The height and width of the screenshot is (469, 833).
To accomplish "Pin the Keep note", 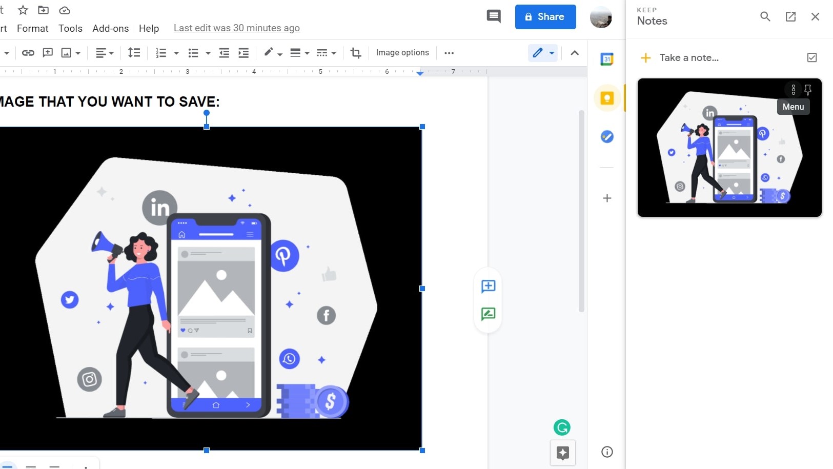I will click(x=808, y=90).
